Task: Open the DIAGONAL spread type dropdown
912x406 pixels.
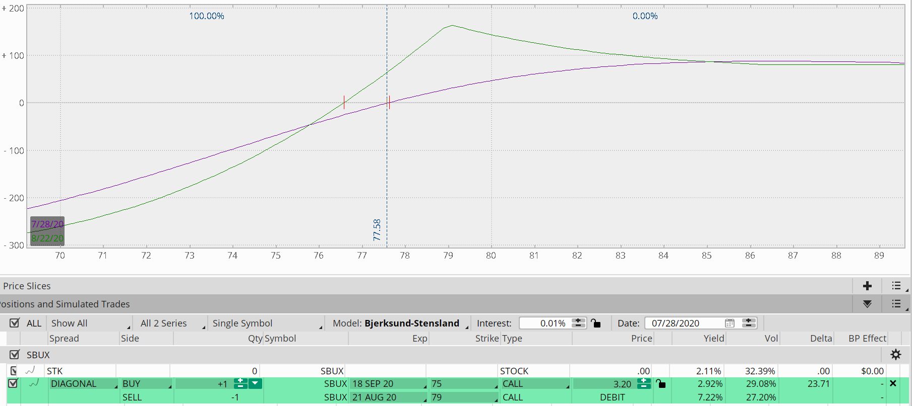Action: pyautogui.click(x=84, y=384)
